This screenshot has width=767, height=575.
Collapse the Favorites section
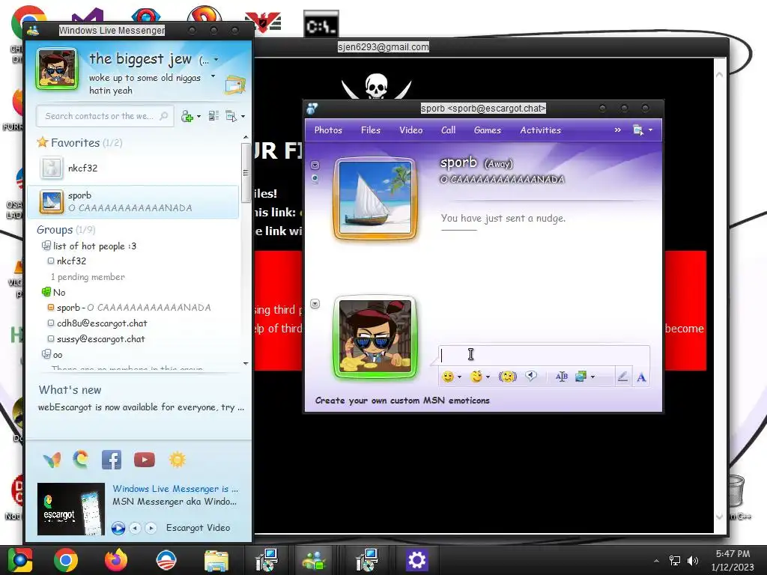[75, 143]
